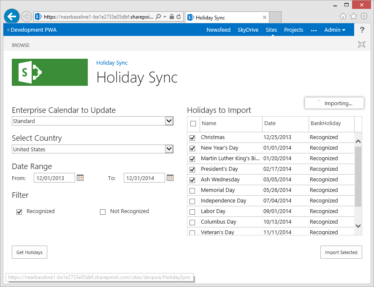The height and width of the screenshot is (287, 374).
Task: Click the green SharePoint site logo
Action: [x=50, y=72]
